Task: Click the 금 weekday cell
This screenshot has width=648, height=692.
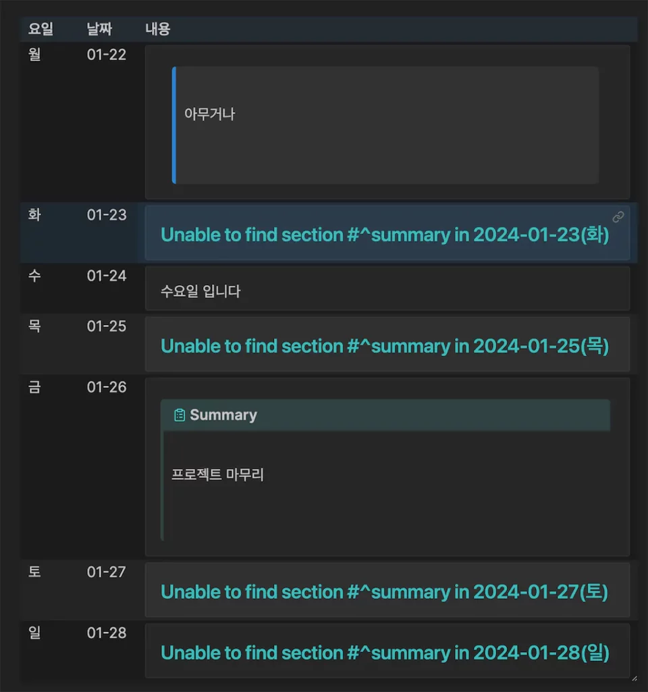Action: (x=34, y=387)
